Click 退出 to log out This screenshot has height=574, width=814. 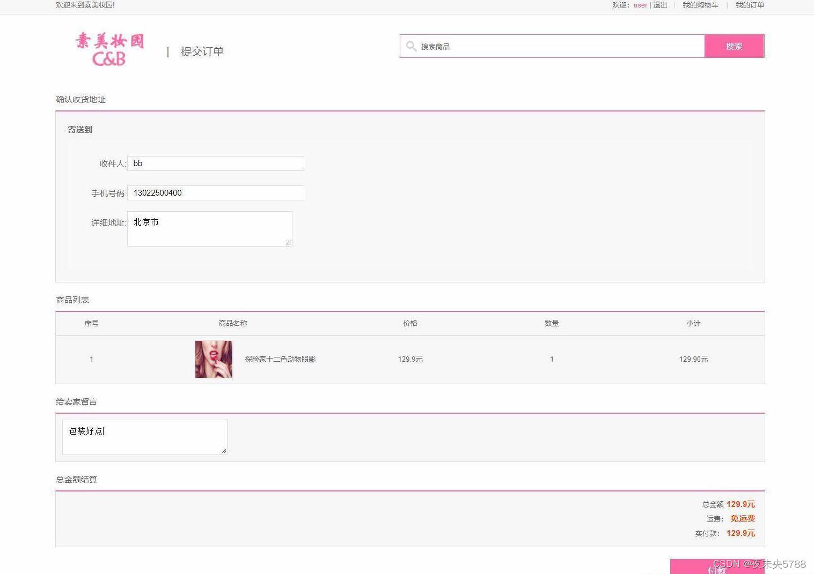point(660,5)
